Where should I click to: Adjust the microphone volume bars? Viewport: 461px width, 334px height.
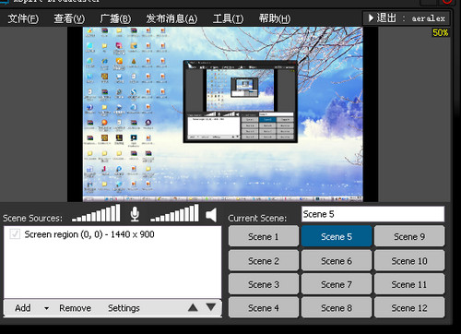96,213
